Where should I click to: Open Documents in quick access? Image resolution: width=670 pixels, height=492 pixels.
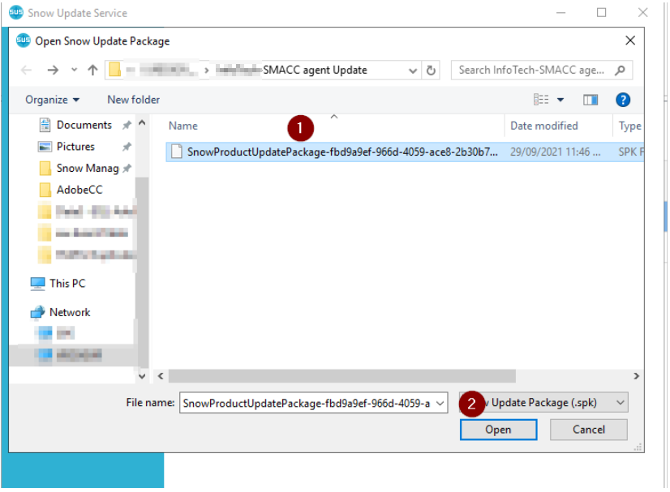(84, 125)
